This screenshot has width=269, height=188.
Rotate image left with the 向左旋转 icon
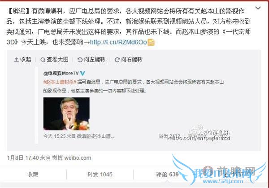[80, 60]
